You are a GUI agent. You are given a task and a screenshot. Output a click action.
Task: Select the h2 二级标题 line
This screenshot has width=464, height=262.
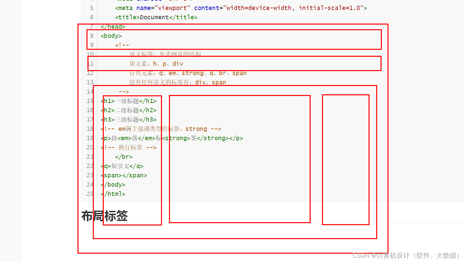[128, 110]
